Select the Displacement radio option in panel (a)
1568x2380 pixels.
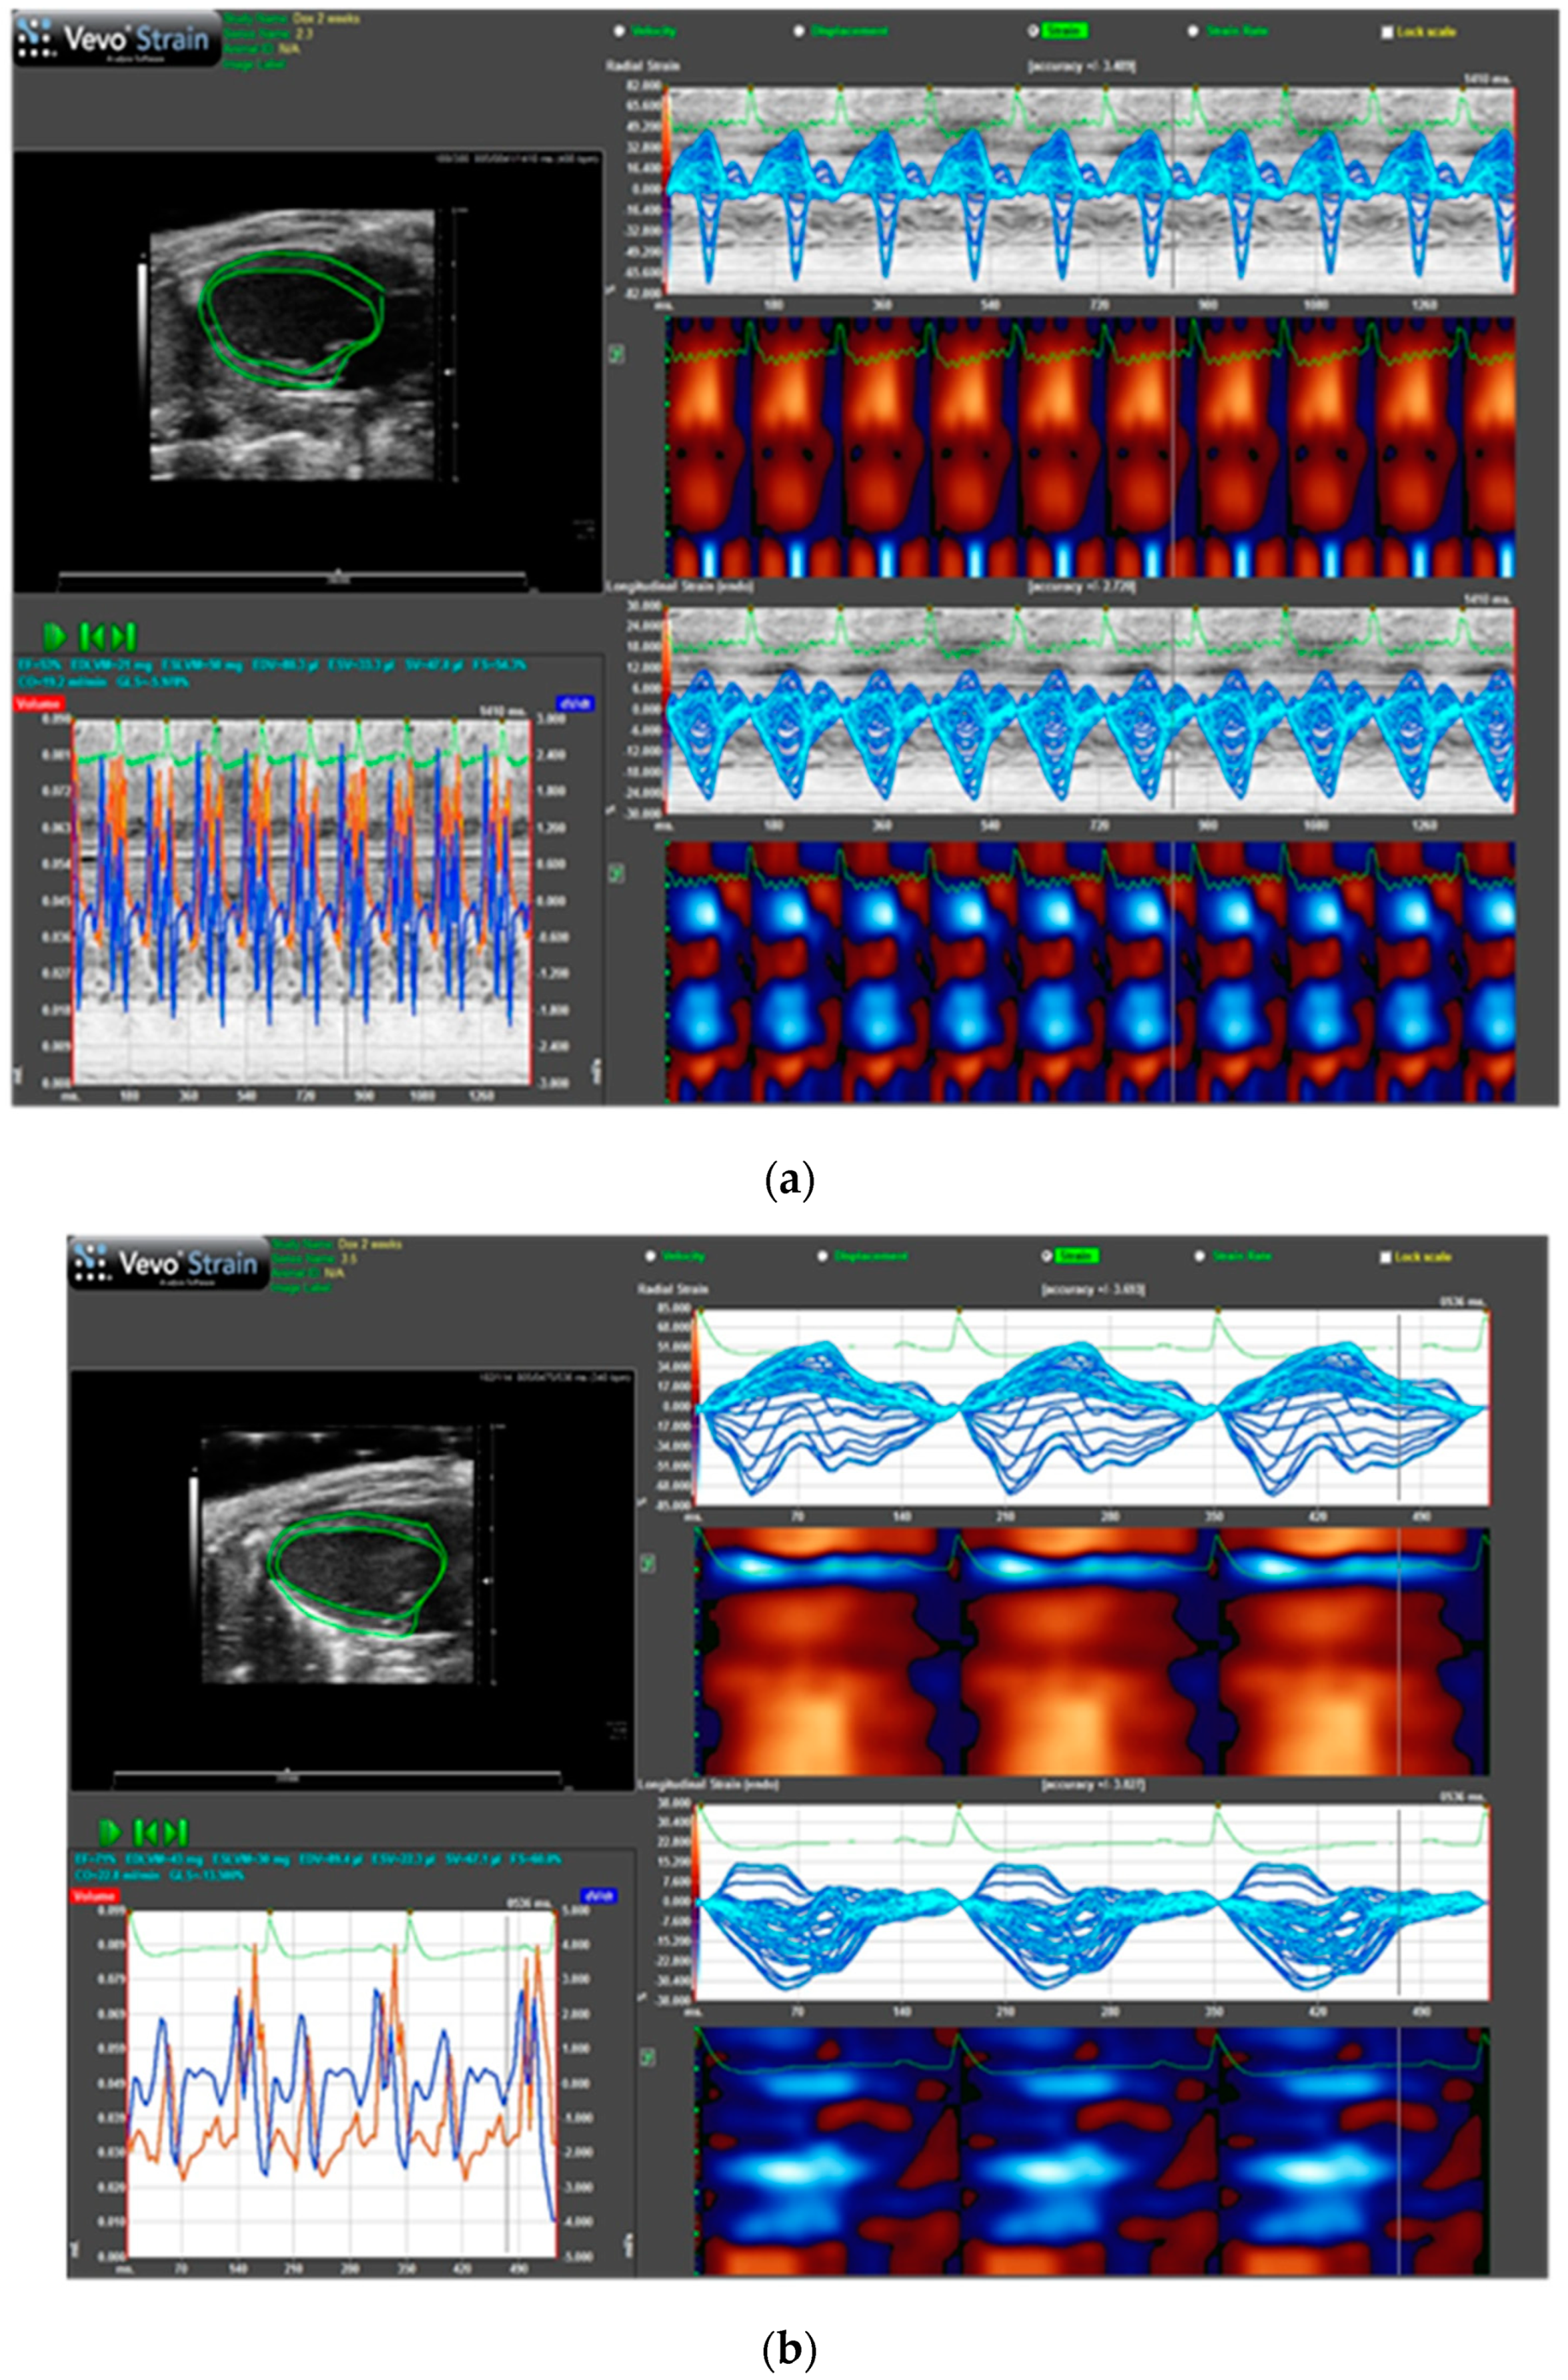pyautogui.click(x=799, y=31)
